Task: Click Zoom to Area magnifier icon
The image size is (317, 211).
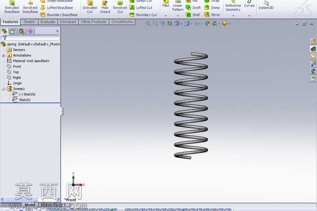Action: (x=155, y=24)
